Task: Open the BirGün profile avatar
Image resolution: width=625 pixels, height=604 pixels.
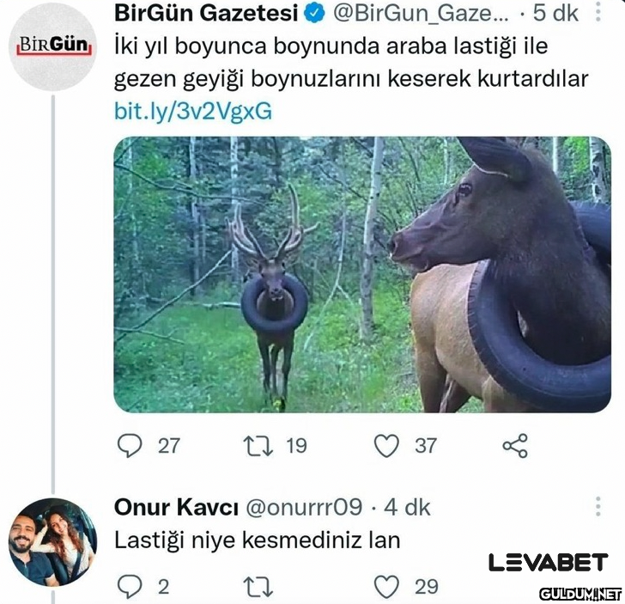Action: click(52, 46)
